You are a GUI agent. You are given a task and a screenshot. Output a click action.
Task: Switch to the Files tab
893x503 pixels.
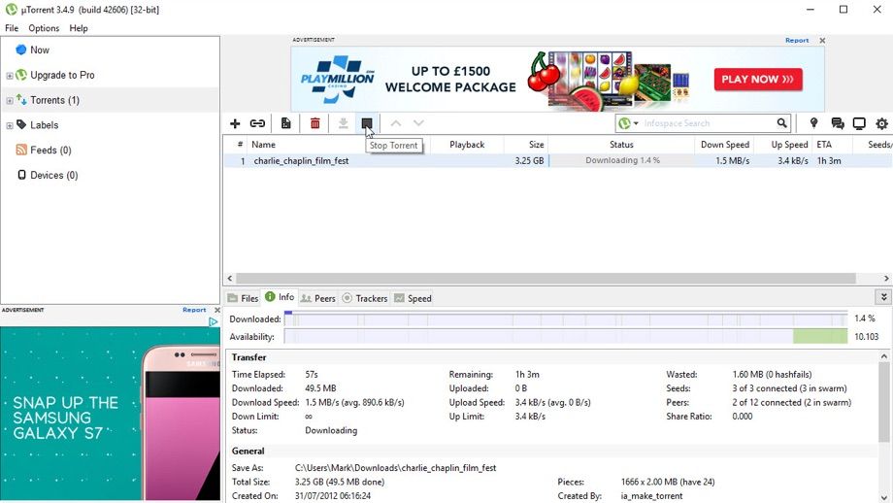pyautogui.click(x=244, y=298)
